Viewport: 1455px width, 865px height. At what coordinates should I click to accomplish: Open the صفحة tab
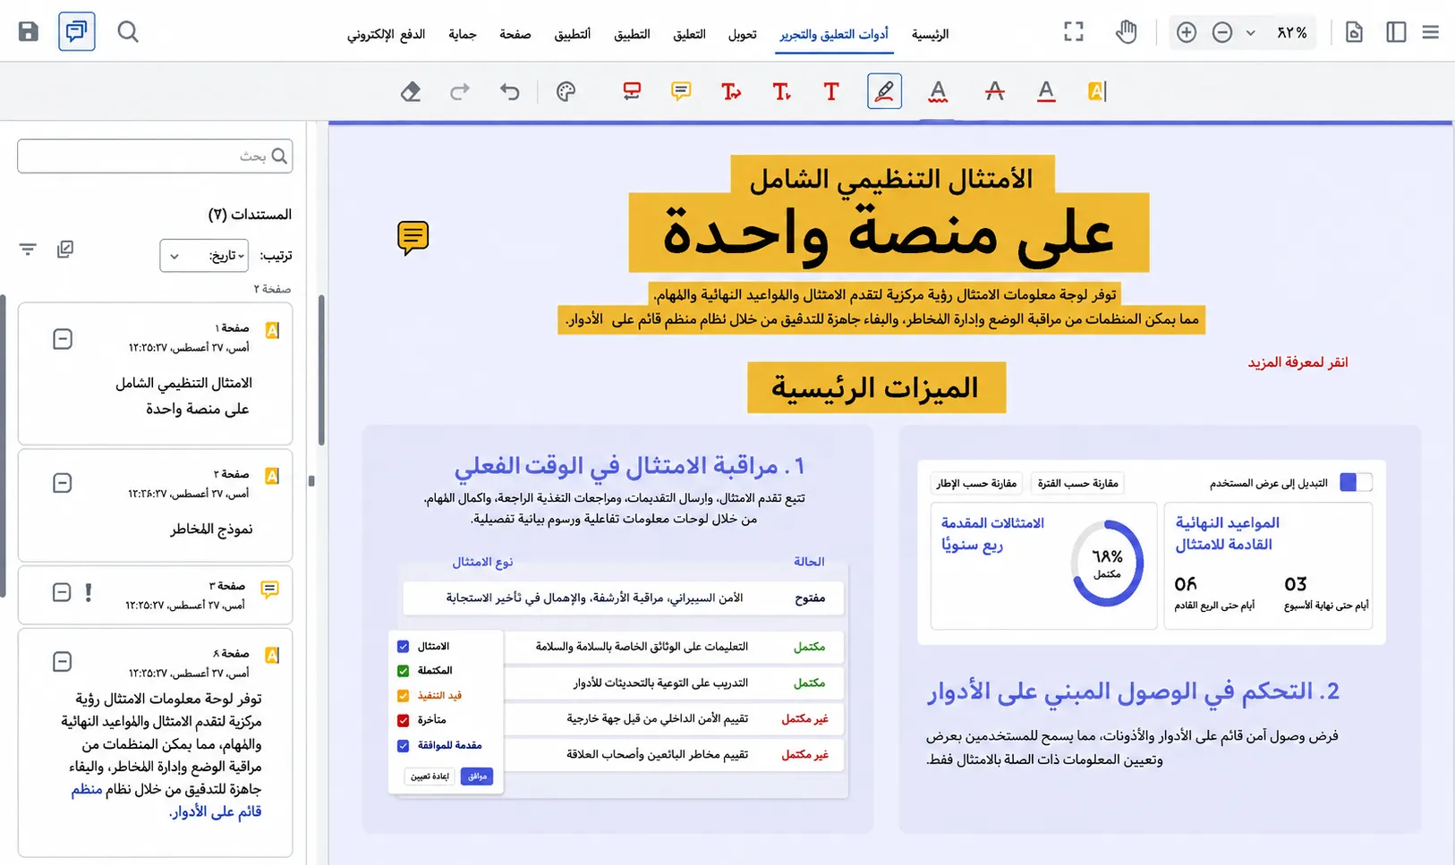coord(515,34)
